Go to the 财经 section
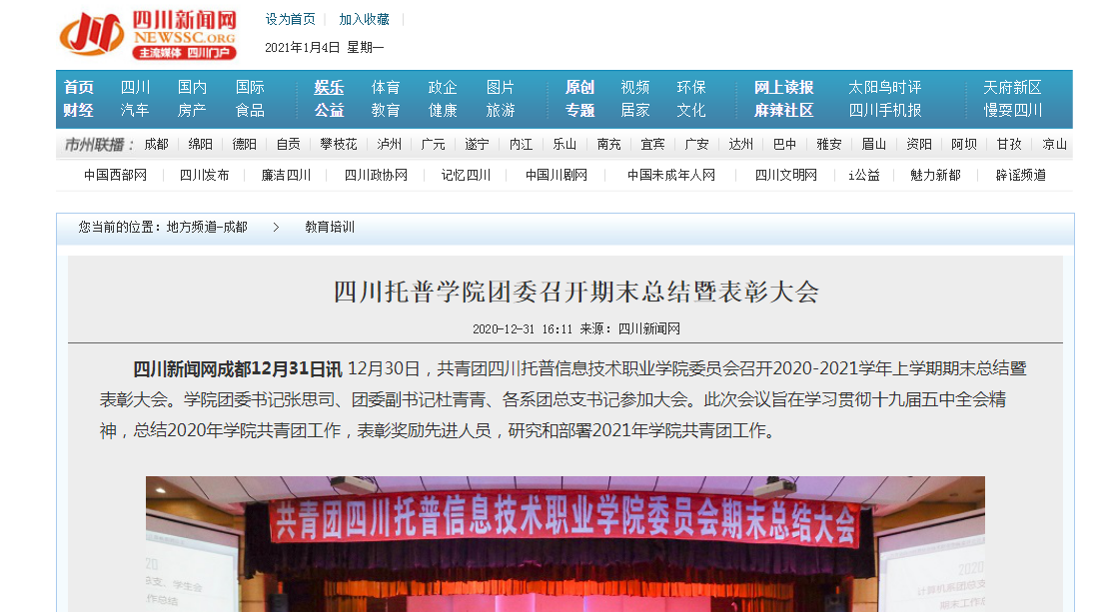Viewport: 1115px width, 612px height. point(79,110)
